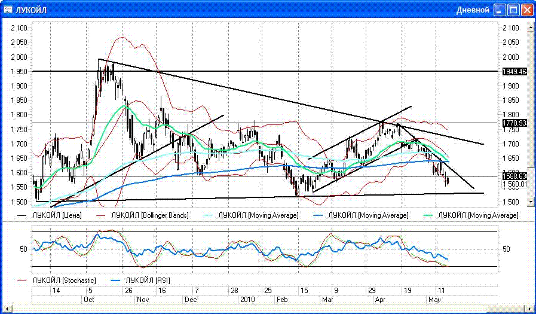Click the Feb month label on time axis
Image resolution: width=536 pixels, height=314 pixels.
point(282,300)
